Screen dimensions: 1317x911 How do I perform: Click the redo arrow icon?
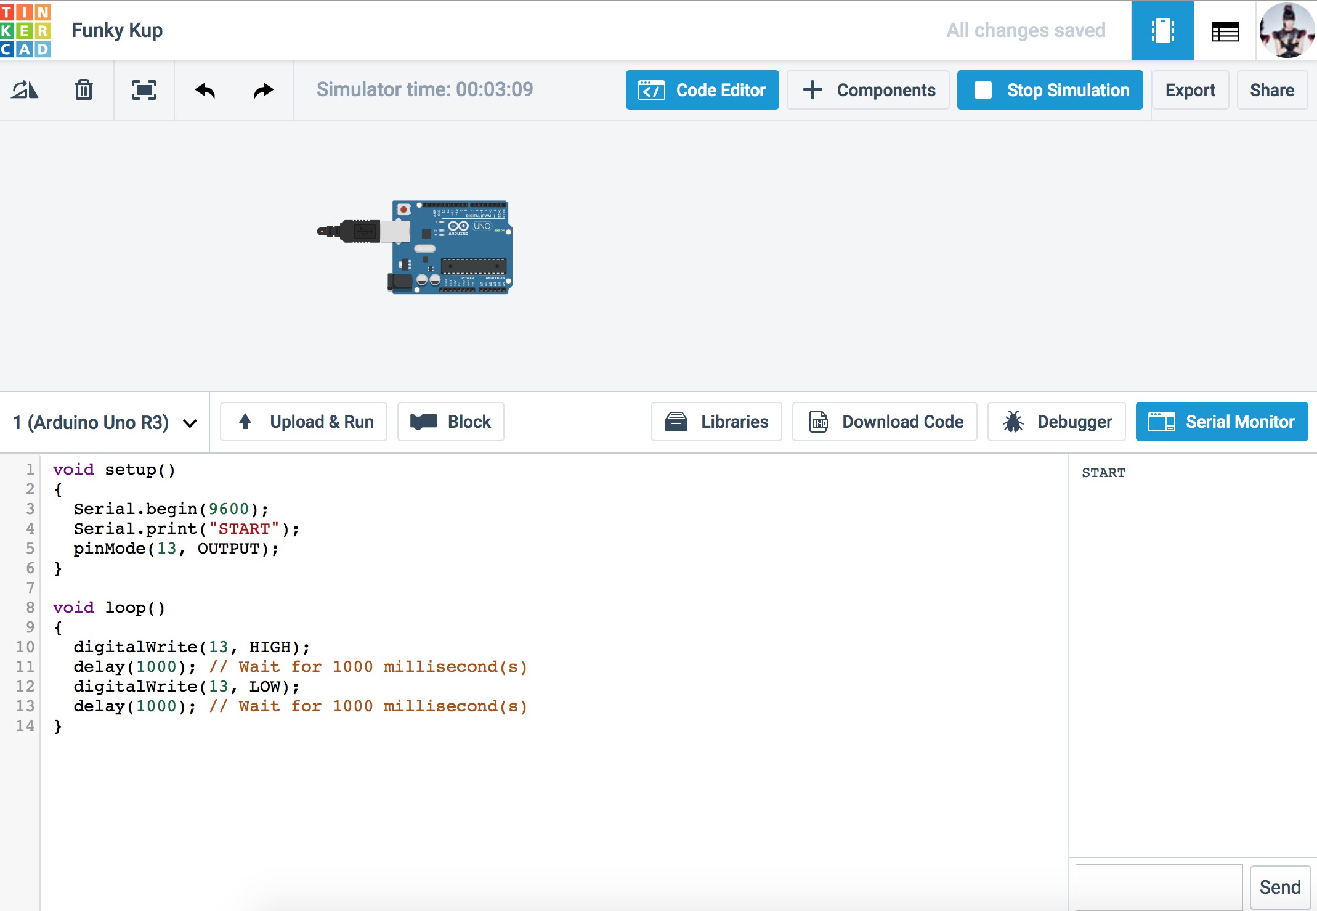coord(263,91)
